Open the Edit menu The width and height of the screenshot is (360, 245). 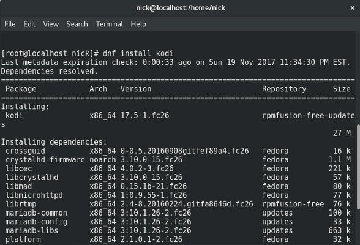29,24
